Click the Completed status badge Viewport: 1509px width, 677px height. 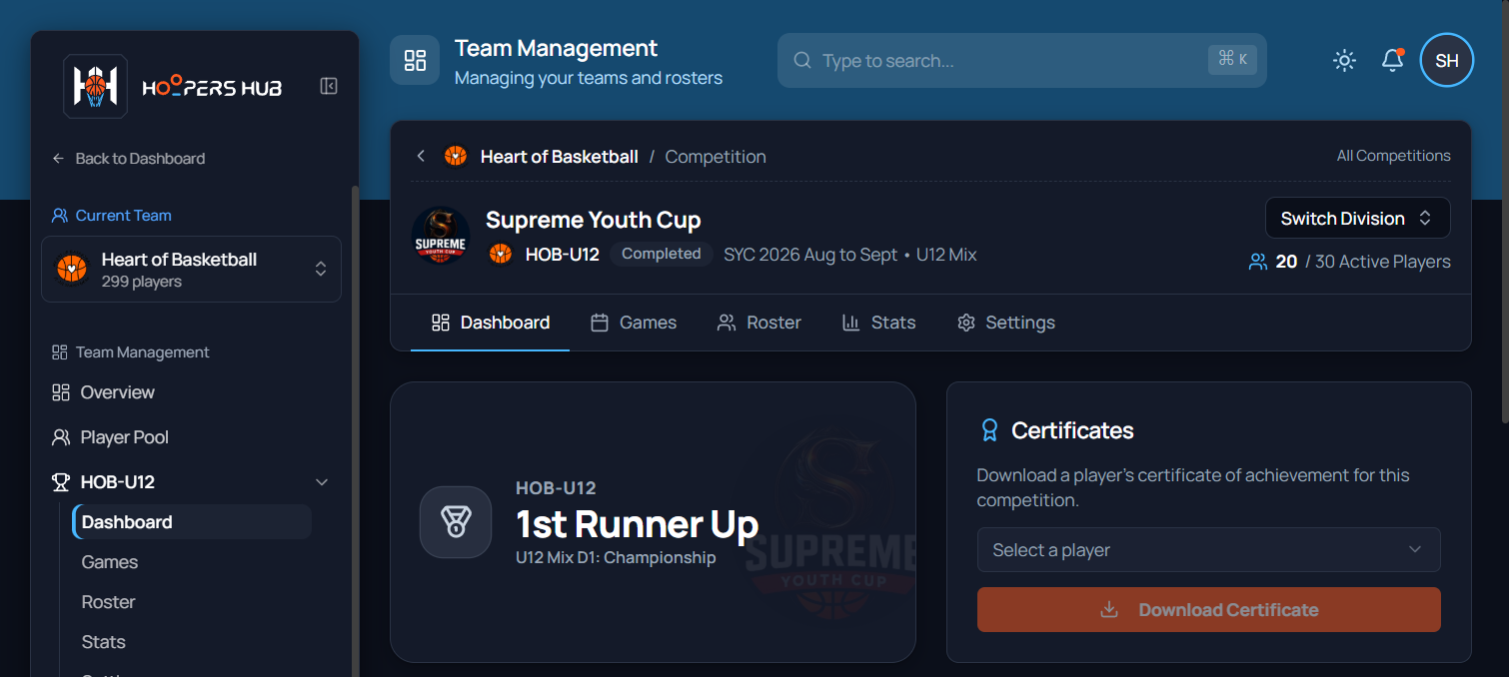point(661,254)
